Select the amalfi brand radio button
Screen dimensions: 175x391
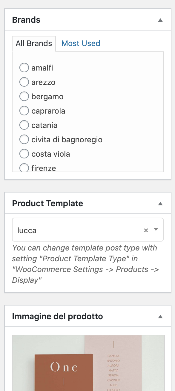24,68
